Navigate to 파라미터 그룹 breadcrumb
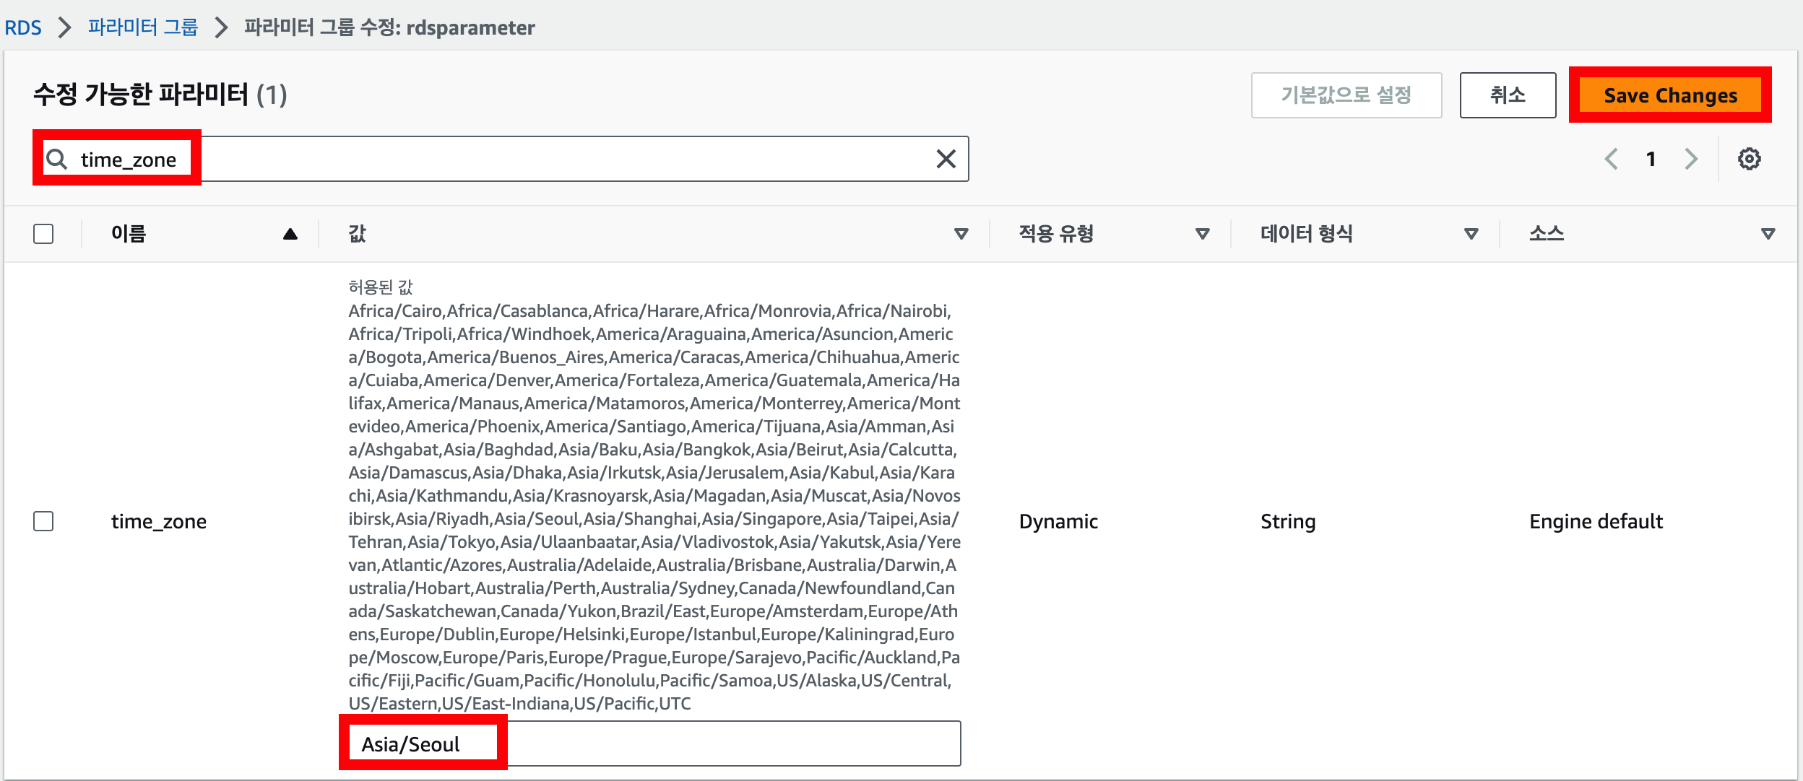 coord(143,27)
